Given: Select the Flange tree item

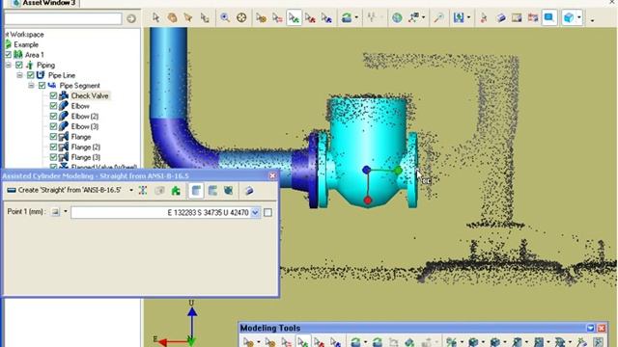Looking at the screenshot, I should 81,137.
